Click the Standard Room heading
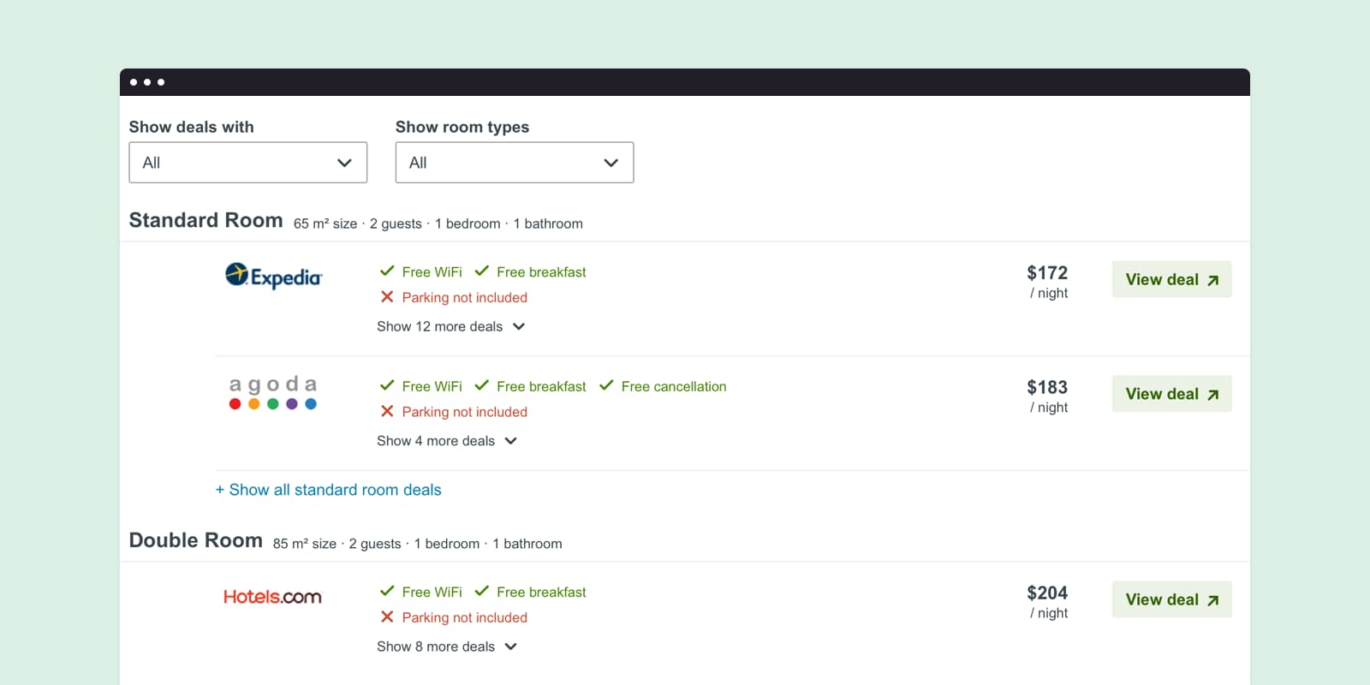 (205, 220)
